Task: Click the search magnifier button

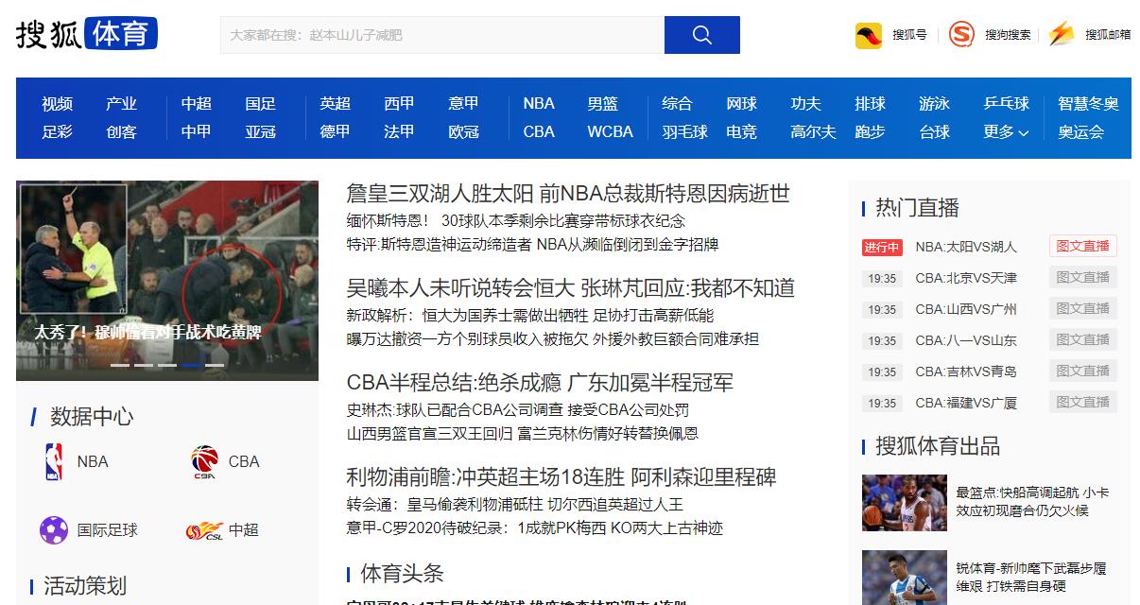Action: [701, 35]
